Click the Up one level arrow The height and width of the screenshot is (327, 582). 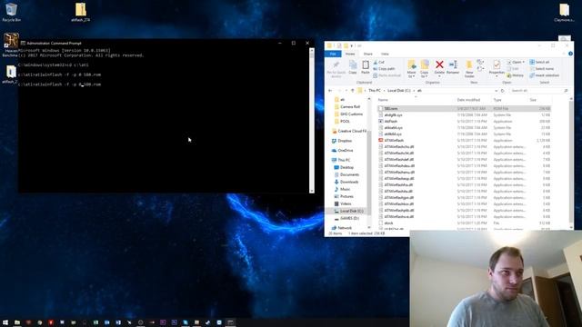(353, 91)
